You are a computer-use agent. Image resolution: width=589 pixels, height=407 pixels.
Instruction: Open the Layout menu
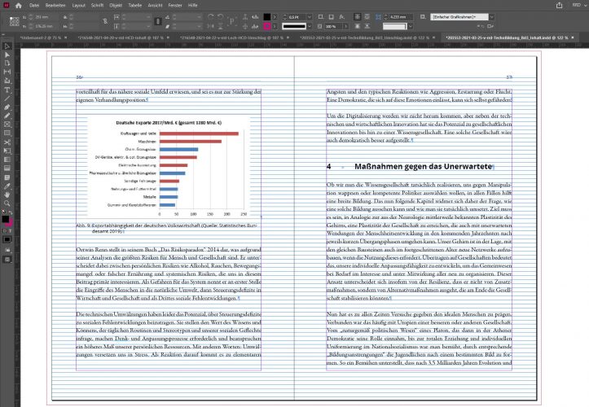(78, 5)
